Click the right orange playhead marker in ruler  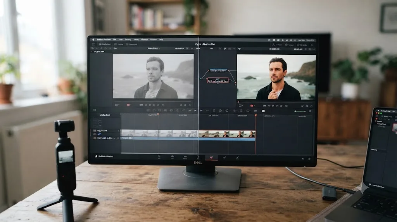[x=256, y=115]
